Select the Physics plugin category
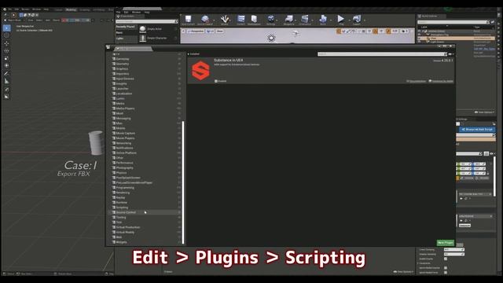This screenshot has height=283, width=503. click(121, 173)
